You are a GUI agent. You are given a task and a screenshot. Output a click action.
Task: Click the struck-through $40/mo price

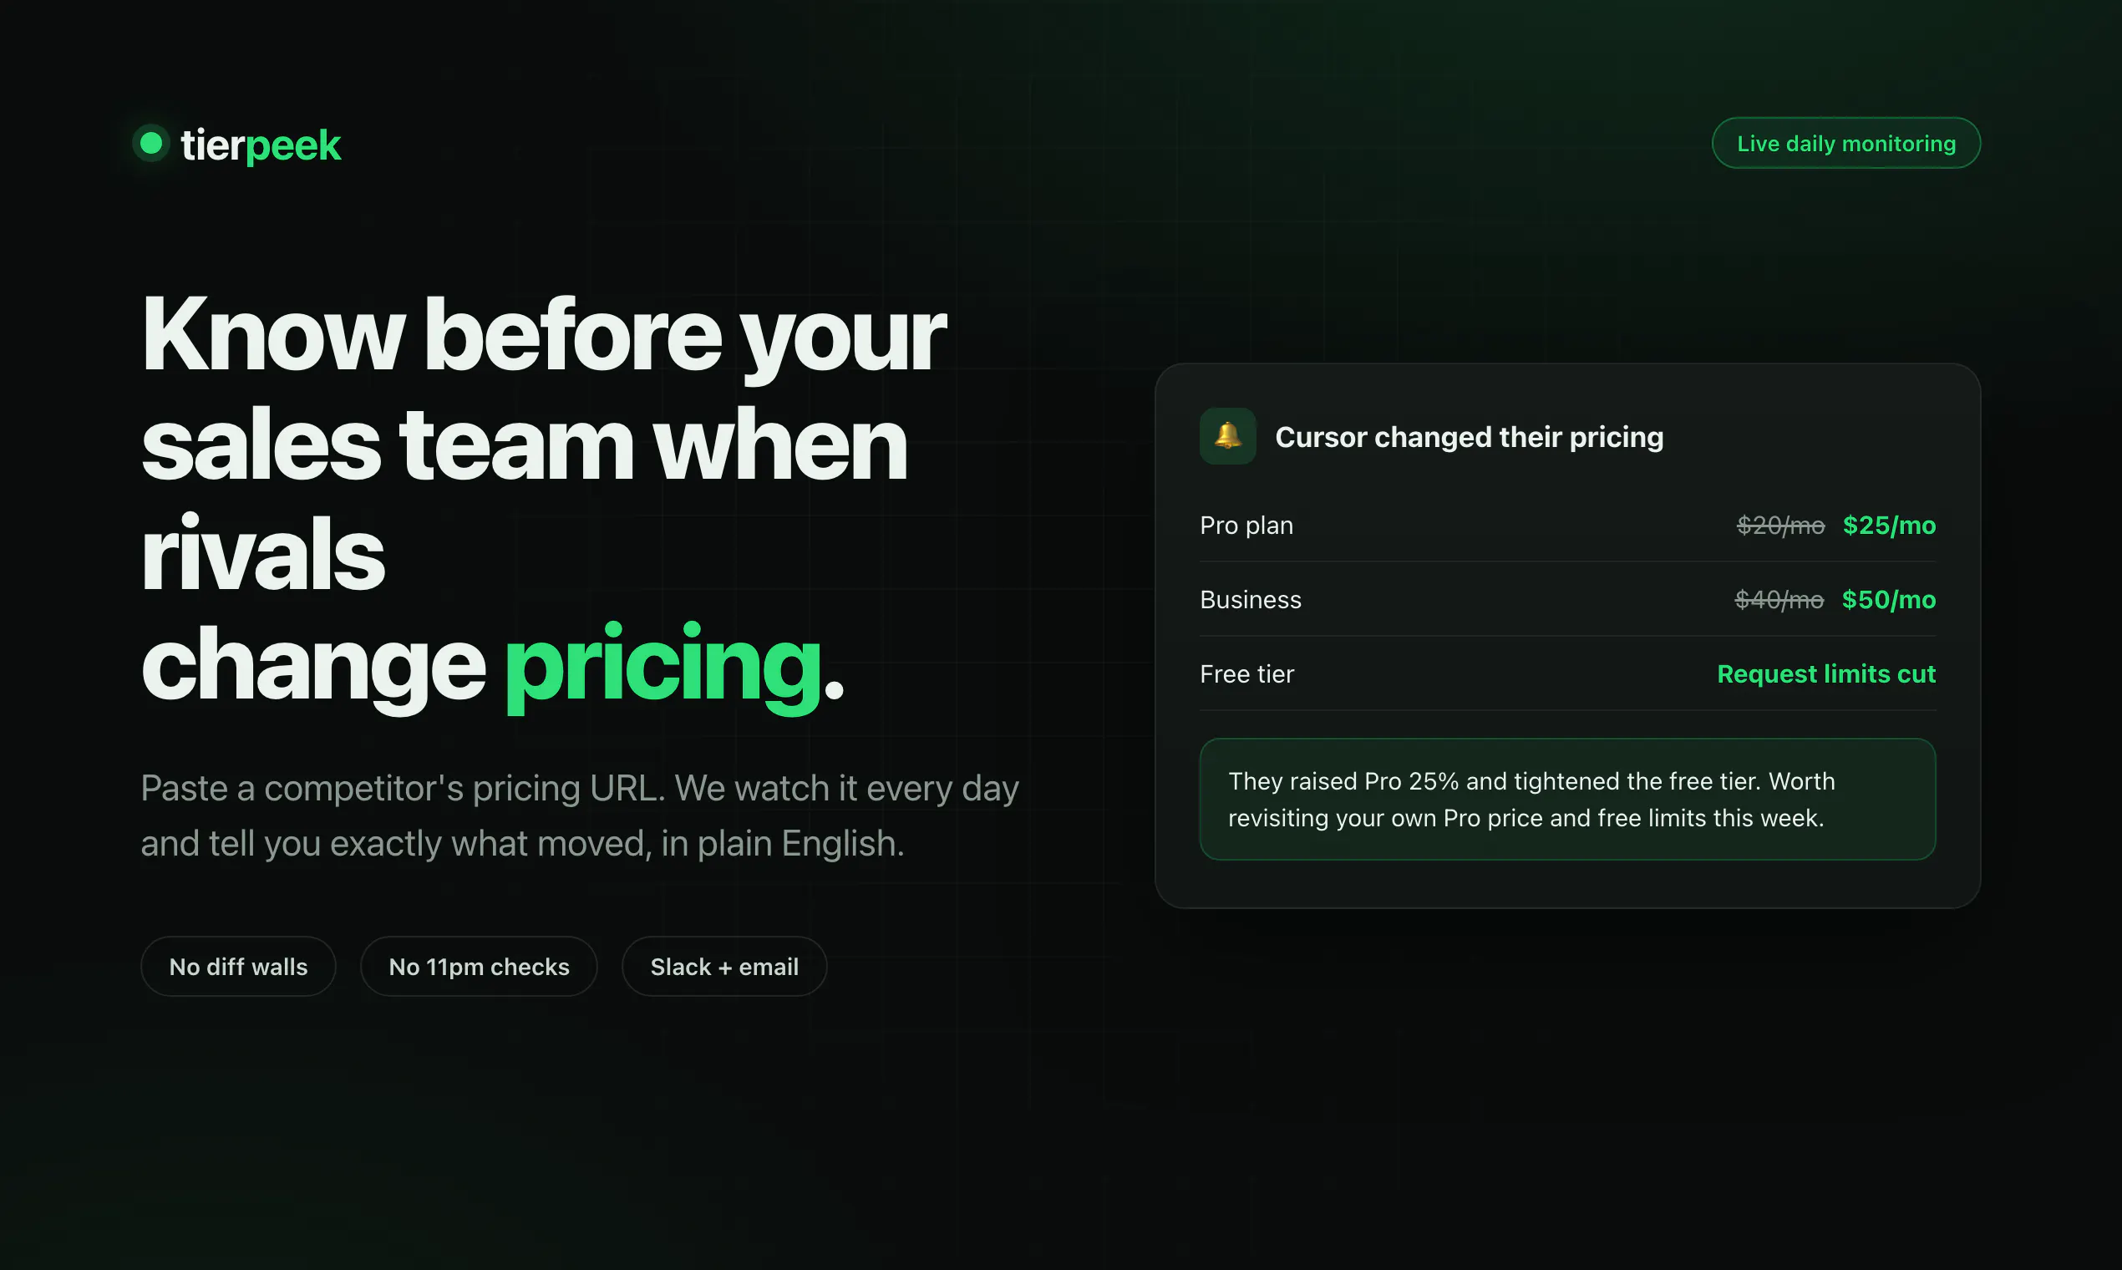pyautogui.click(x=1779, y=599)
